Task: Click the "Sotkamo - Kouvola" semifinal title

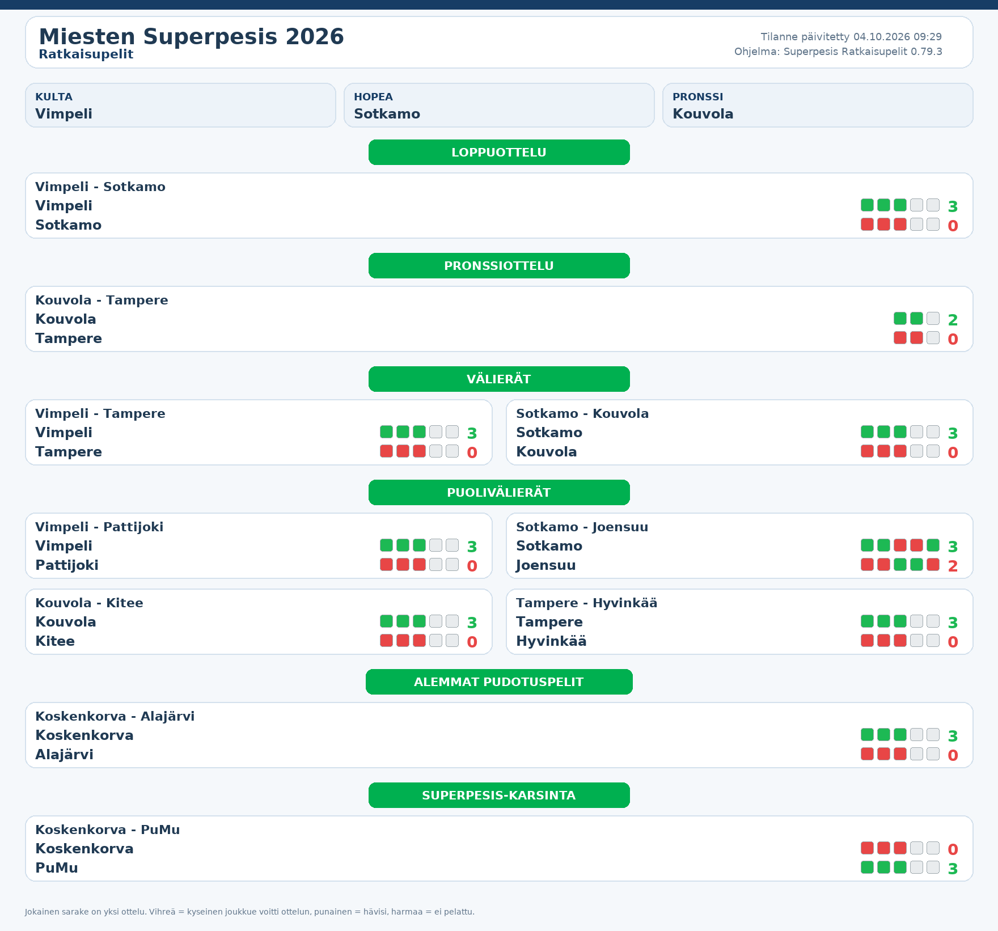Action: tap(582, 414)
